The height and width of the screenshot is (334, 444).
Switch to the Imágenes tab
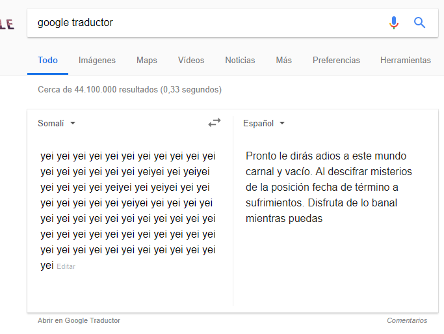point(97,60)
